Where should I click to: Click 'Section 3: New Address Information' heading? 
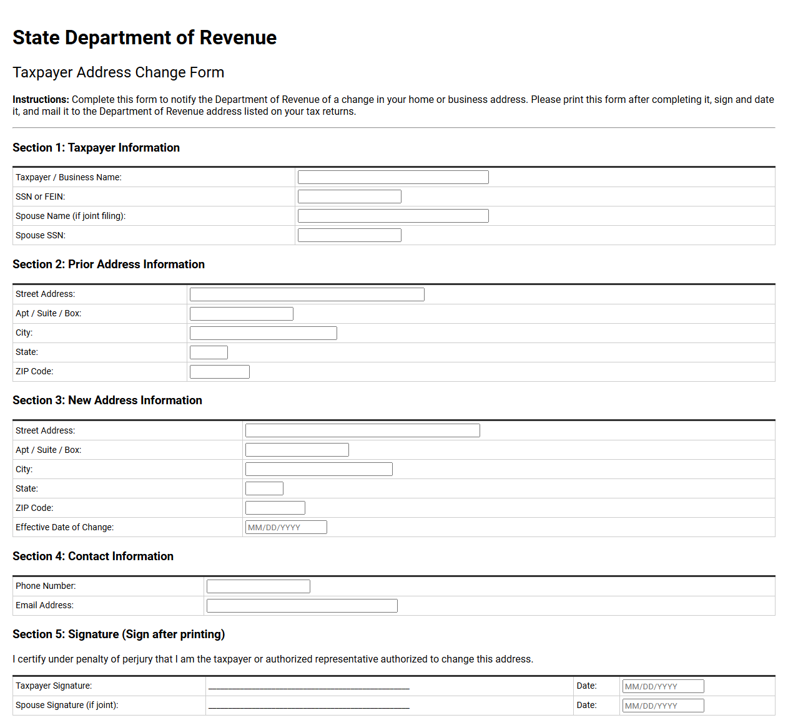tap(107, 400)
